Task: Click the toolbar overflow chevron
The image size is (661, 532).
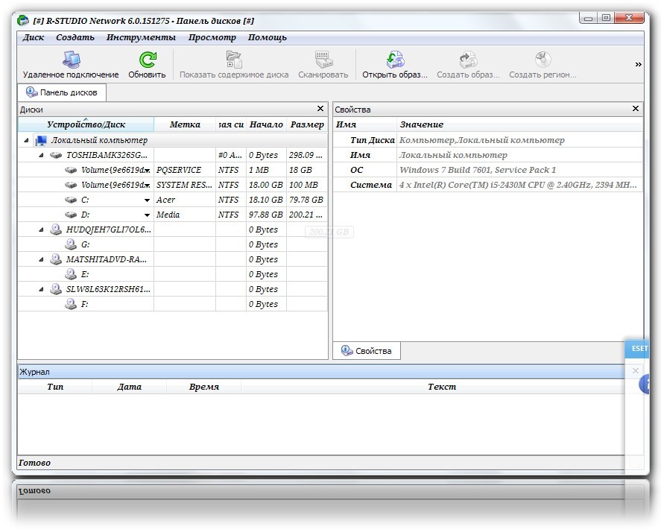Action: click(638, 65)
